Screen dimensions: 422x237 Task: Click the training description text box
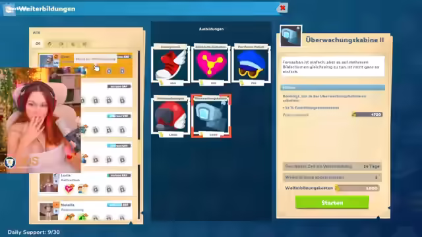click(333, 66)
